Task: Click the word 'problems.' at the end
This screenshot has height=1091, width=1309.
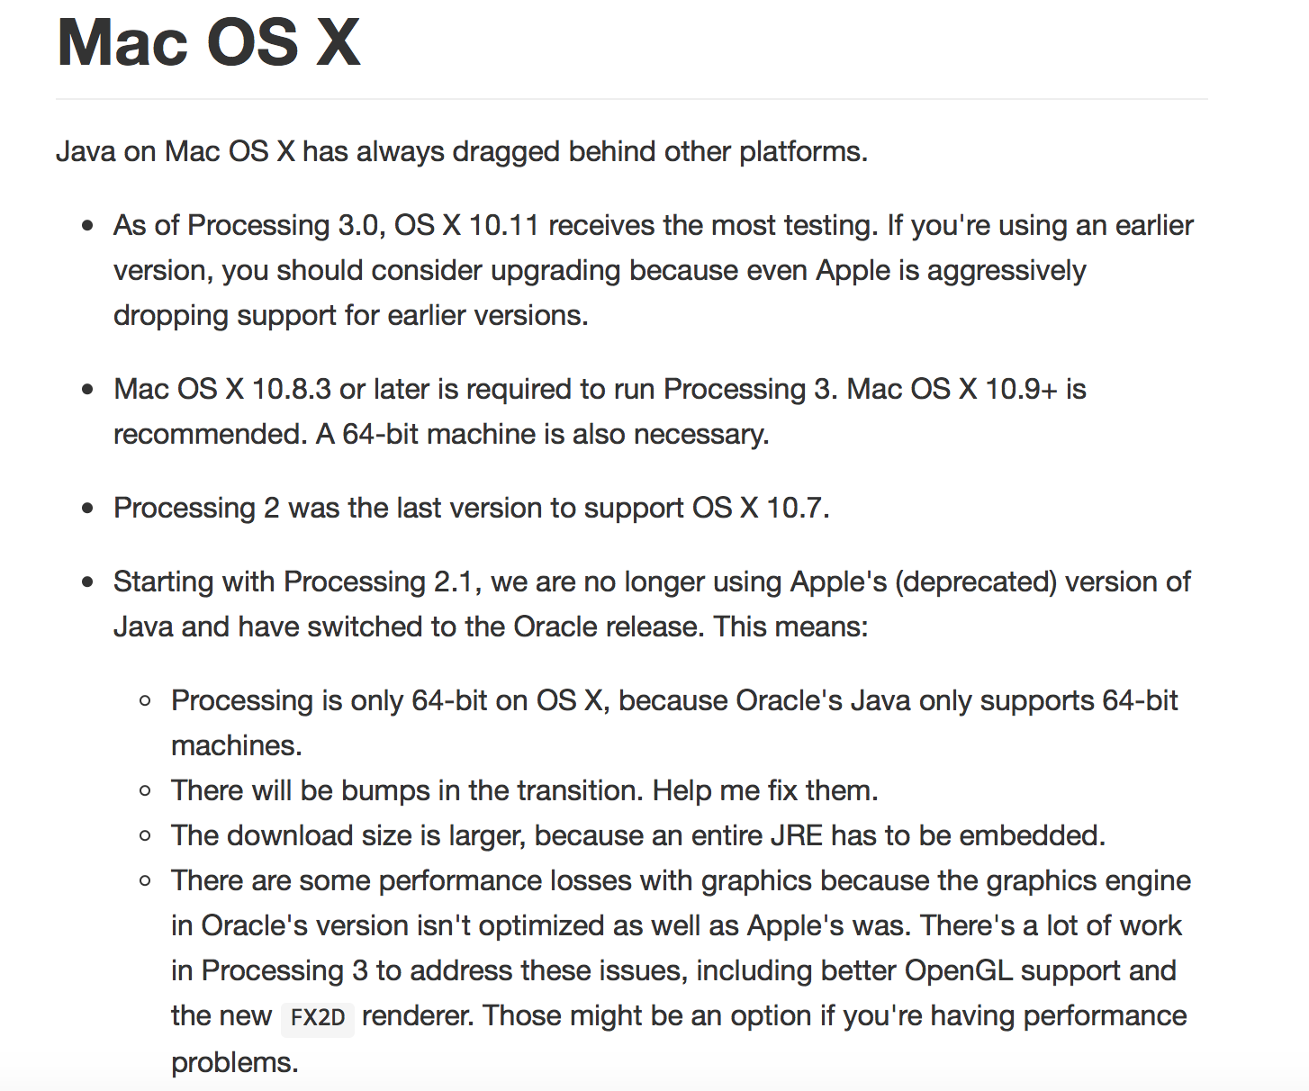Action: coord(234,1062)
